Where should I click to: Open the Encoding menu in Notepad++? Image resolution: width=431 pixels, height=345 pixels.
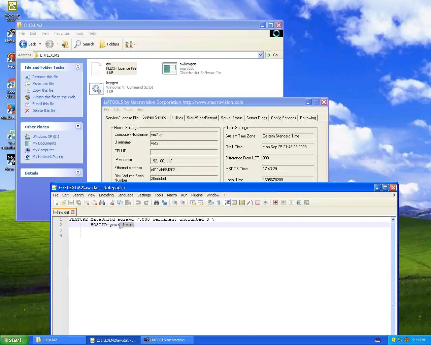pos(106,195)
